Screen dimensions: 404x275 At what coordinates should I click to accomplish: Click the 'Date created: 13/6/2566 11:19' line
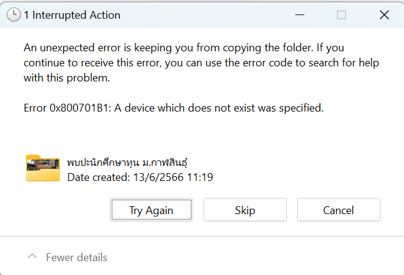click(140, 177)
